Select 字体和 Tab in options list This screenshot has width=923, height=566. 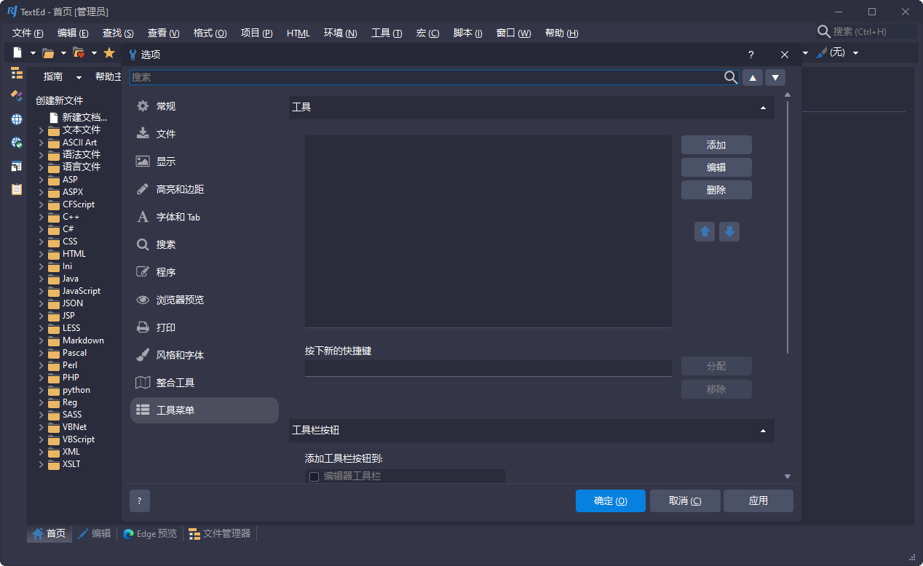point(178,217)
